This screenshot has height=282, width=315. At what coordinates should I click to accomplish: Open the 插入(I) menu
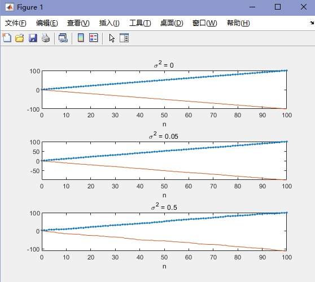coord(110,23)
